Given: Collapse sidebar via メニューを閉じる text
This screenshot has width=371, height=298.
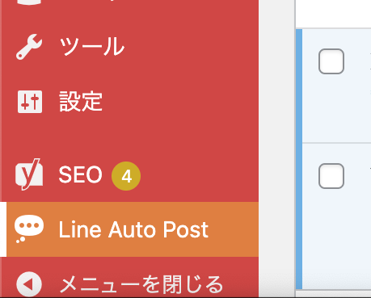Looking at the screenshot, I should pos(141,284).
